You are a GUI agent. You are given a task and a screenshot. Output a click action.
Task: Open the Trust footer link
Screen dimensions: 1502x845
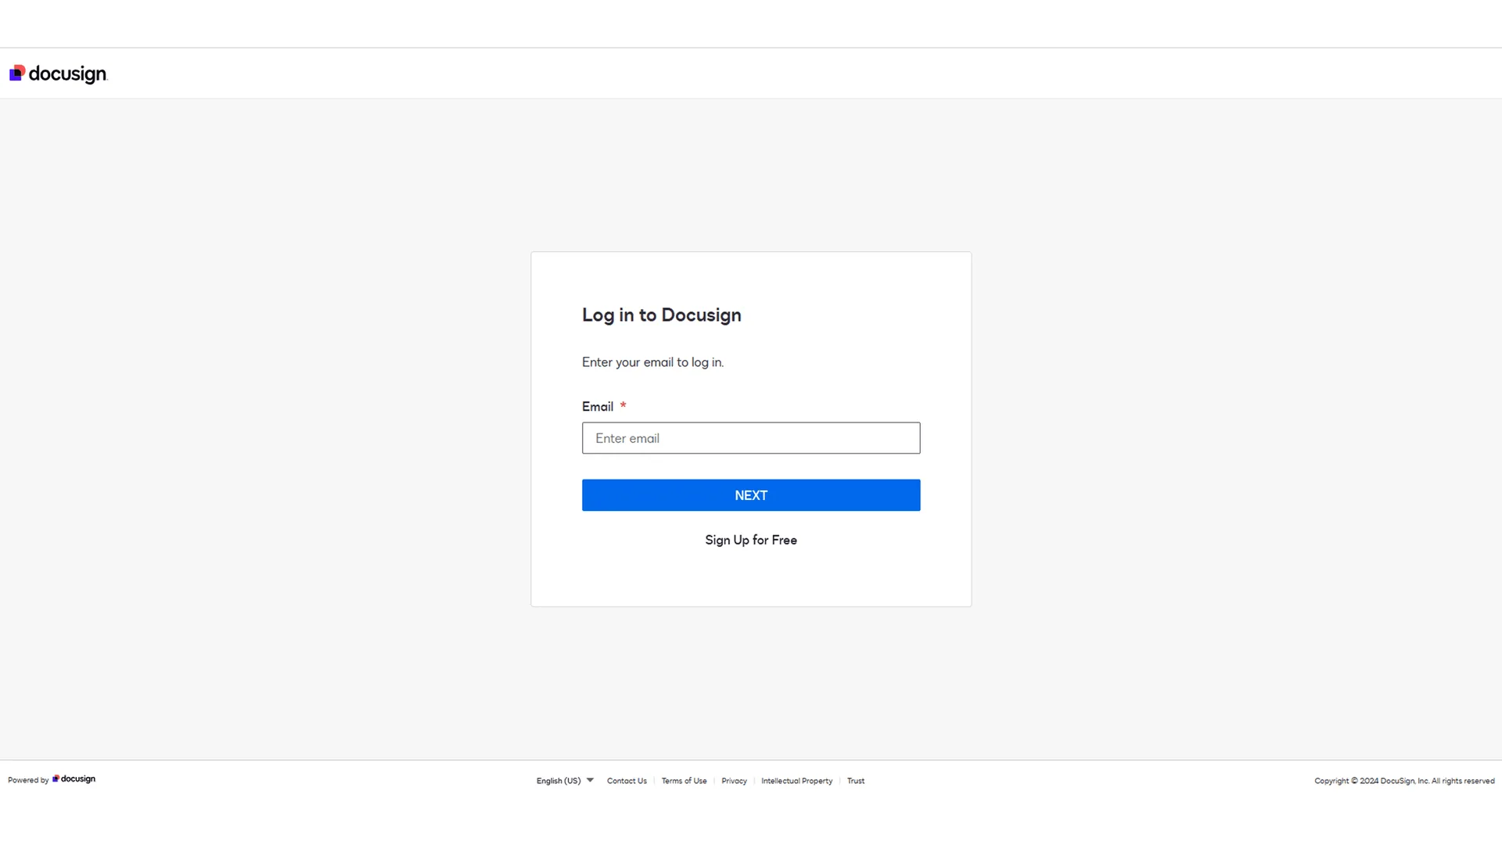[x=856, y=781]
